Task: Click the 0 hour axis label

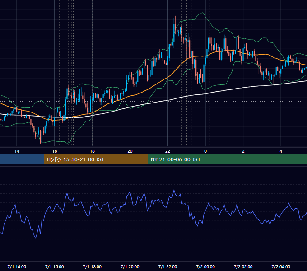Action: tap(205, 151)
